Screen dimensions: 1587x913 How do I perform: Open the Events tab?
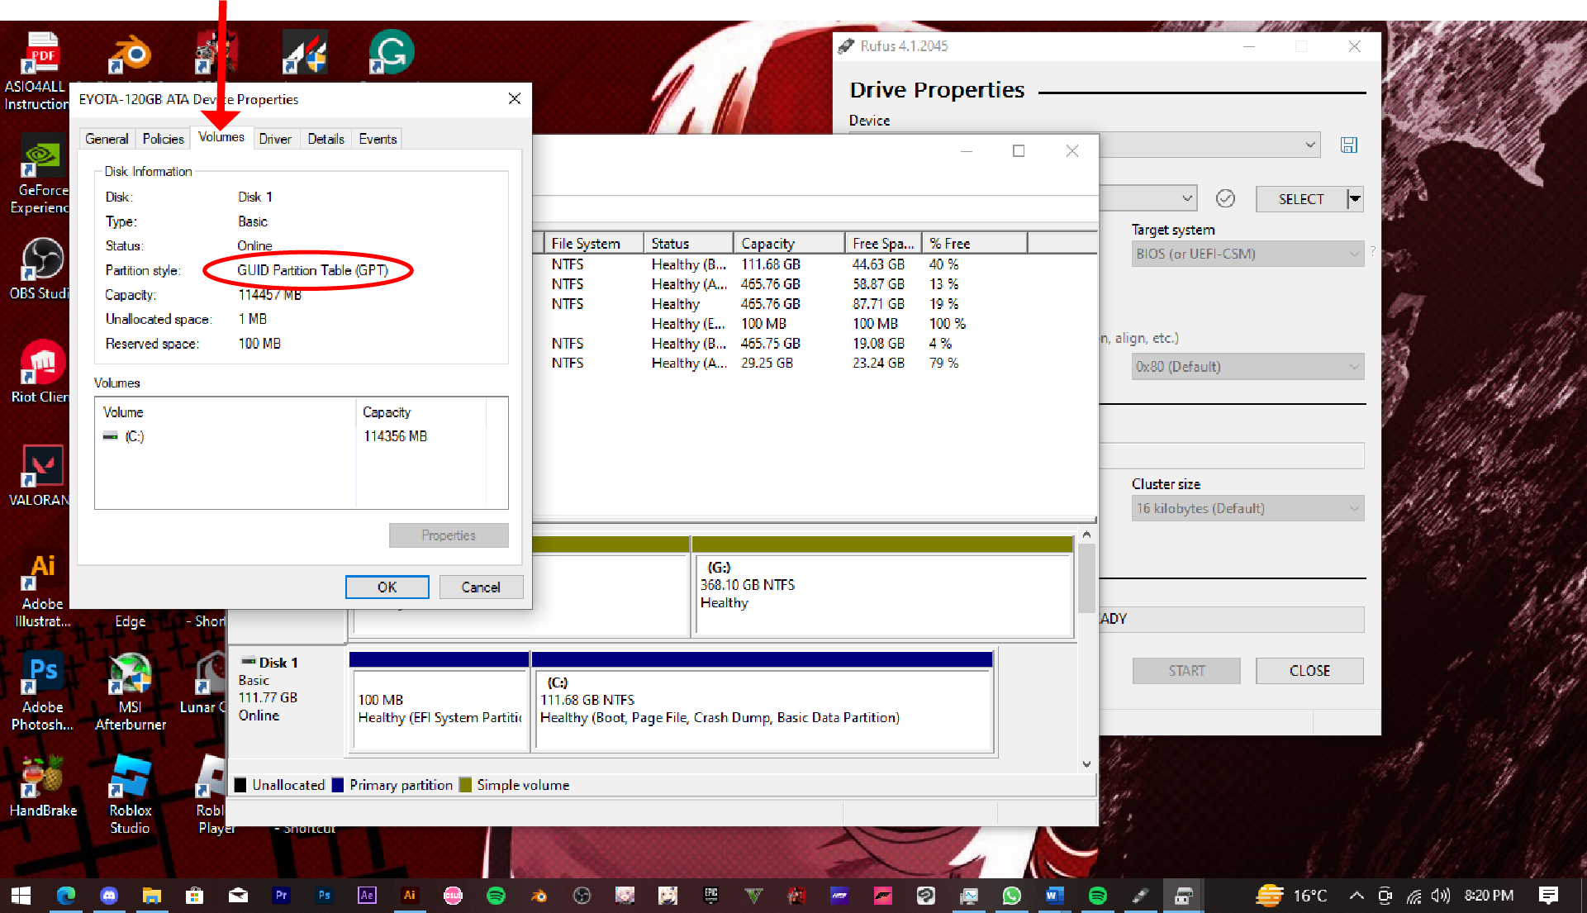378,139
